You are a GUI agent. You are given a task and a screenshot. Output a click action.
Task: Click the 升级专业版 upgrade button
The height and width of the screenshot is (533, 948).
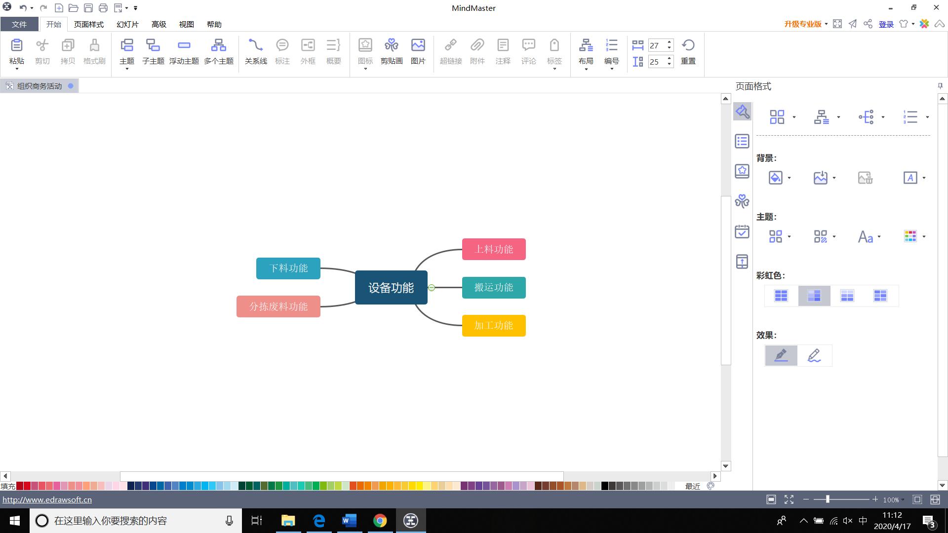802,24
